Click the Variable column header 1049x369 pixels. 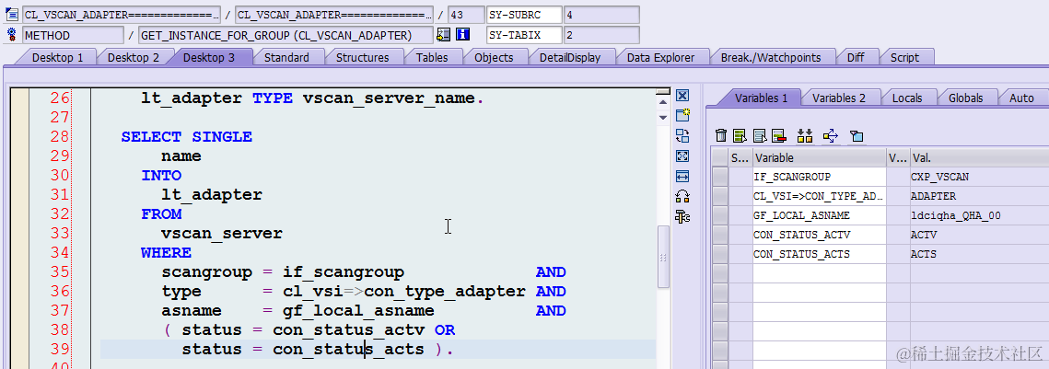coord(819,157)
